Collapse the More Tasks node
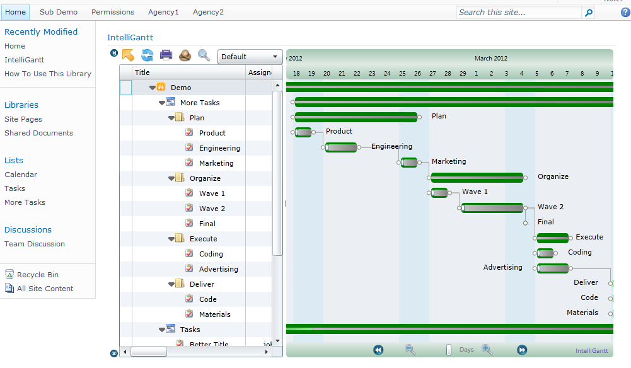631x368 pixels. tap(161, 102)
